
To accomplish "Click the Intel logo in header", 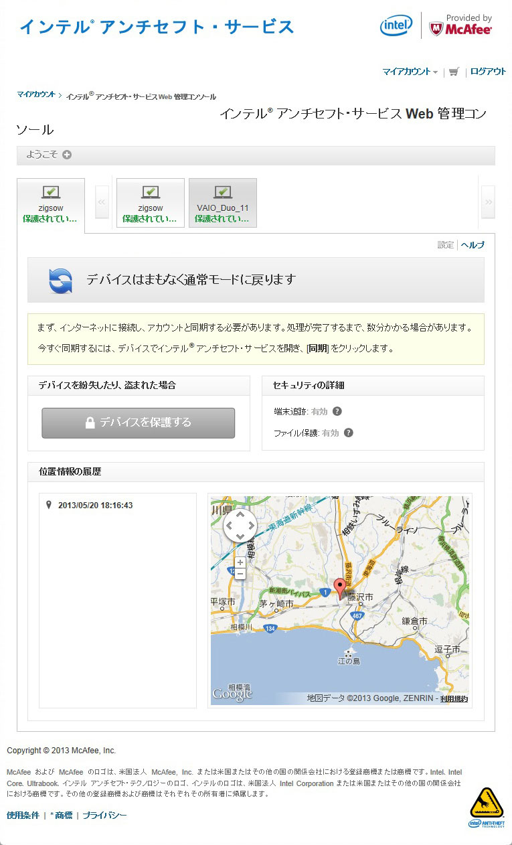I will [396, 25].
